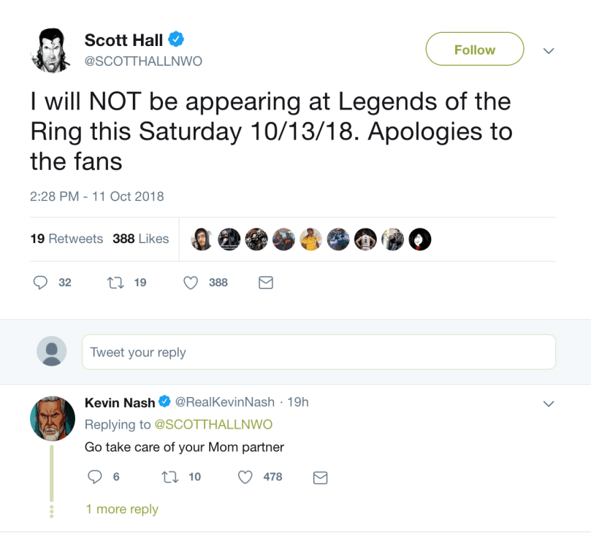This screenshot has height=535, width=591.
Task: Follow Scott Hall
Action: (x=475, y=50)
